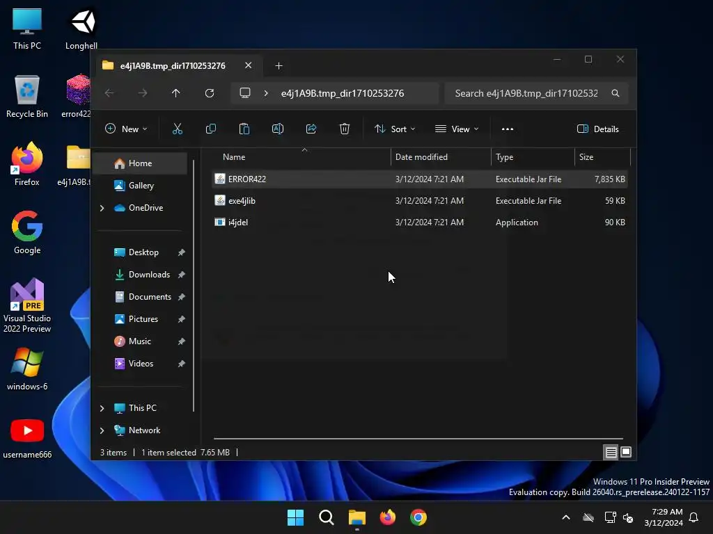Open the View dropdown
This screenshot has width=713, height=534.
click(457, 129)
